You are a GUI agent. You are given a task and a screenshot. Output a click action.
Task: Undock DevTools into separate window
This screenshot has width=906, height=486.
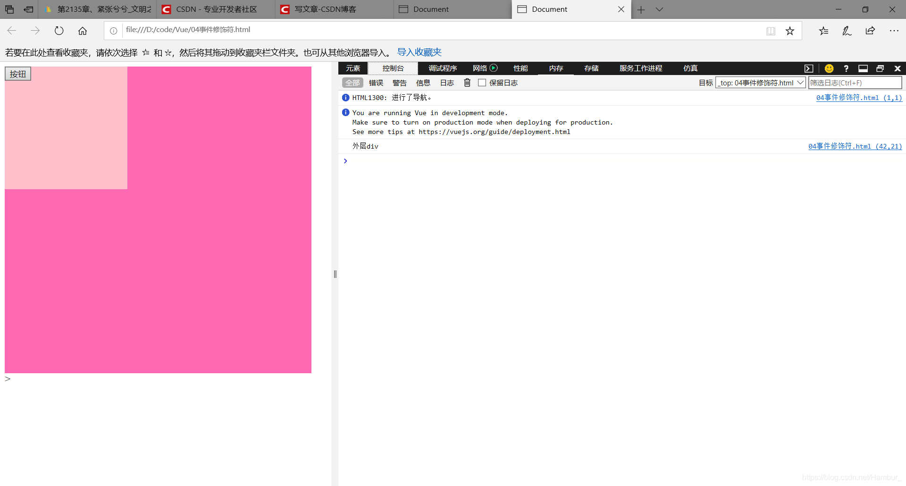point(880,68)
